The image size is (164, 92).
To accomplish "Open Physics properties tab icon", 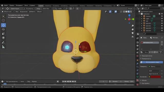I will pos(137,70).
